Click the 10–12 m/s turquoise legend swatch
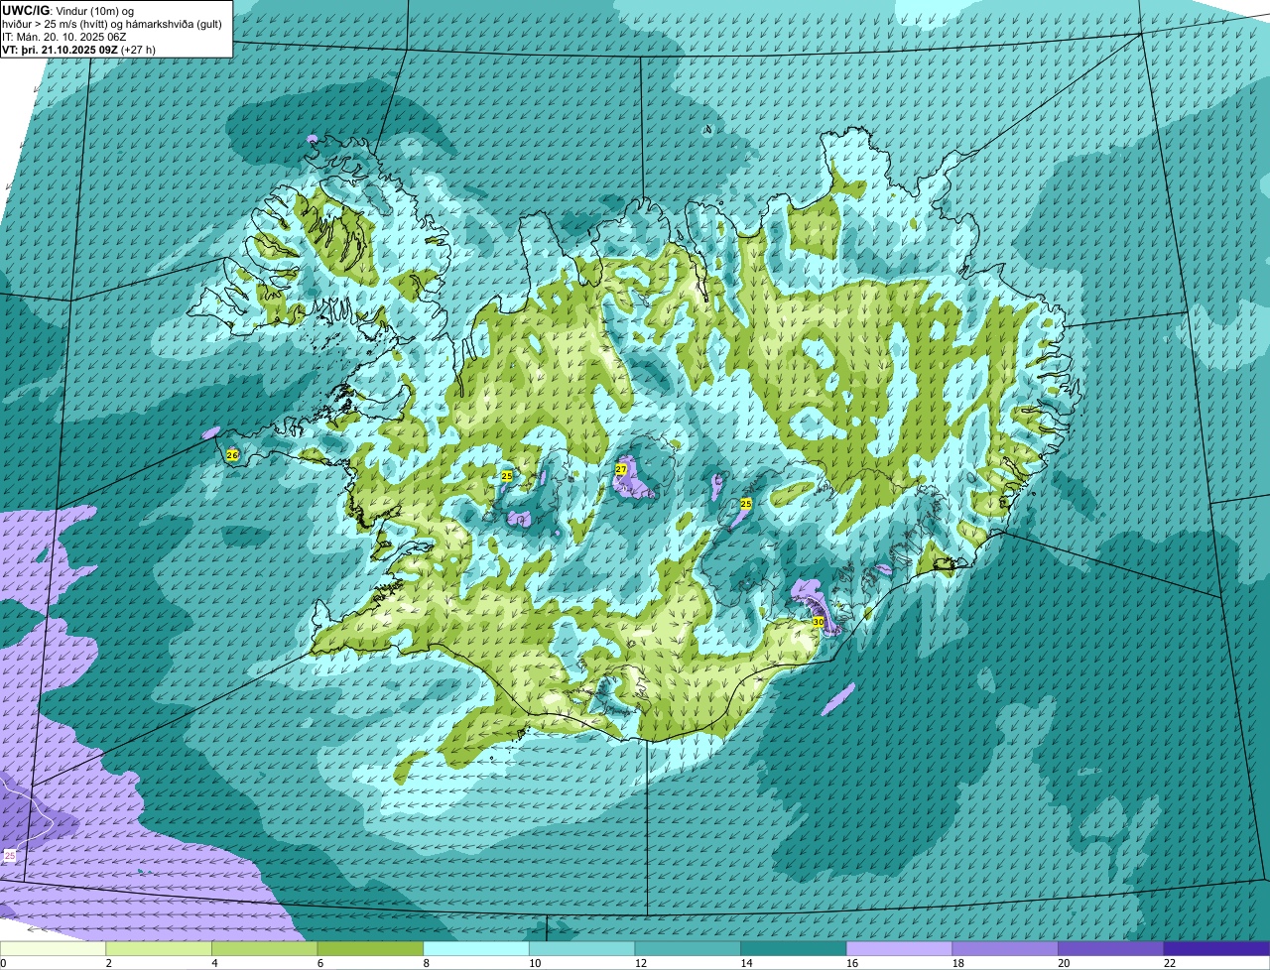This screenshot has height=970, width=1270. (581, 948)
